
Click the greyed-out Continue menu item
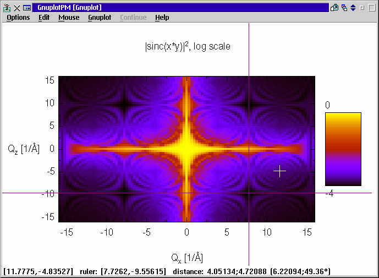[133, 18]
